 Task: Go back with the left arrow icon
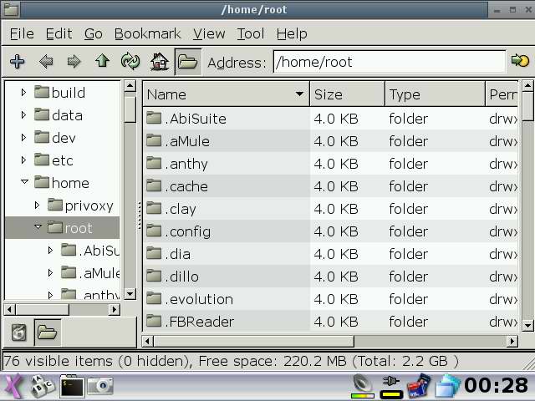click(x=46, y=62)
